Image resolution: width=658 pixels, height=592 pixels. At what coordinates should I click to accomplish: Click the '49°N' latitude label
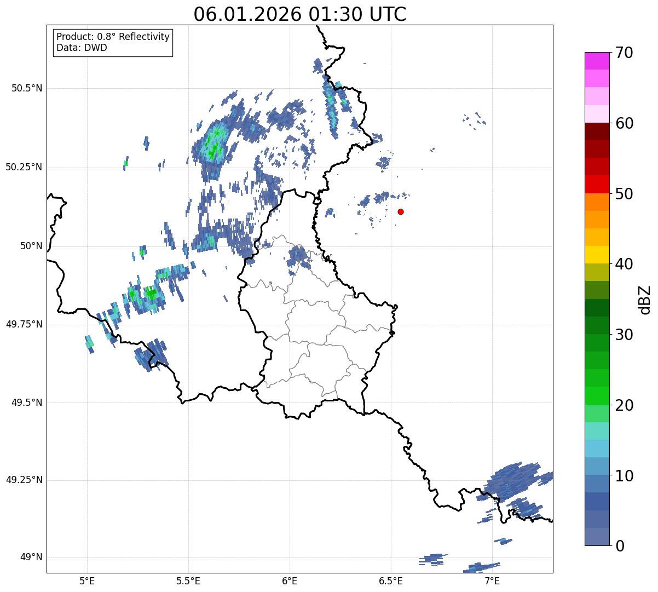(31, 557)
